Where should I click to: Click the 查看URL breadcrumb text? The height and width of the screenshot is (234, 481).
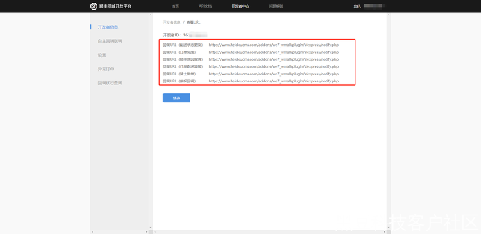tap(194, 22)
